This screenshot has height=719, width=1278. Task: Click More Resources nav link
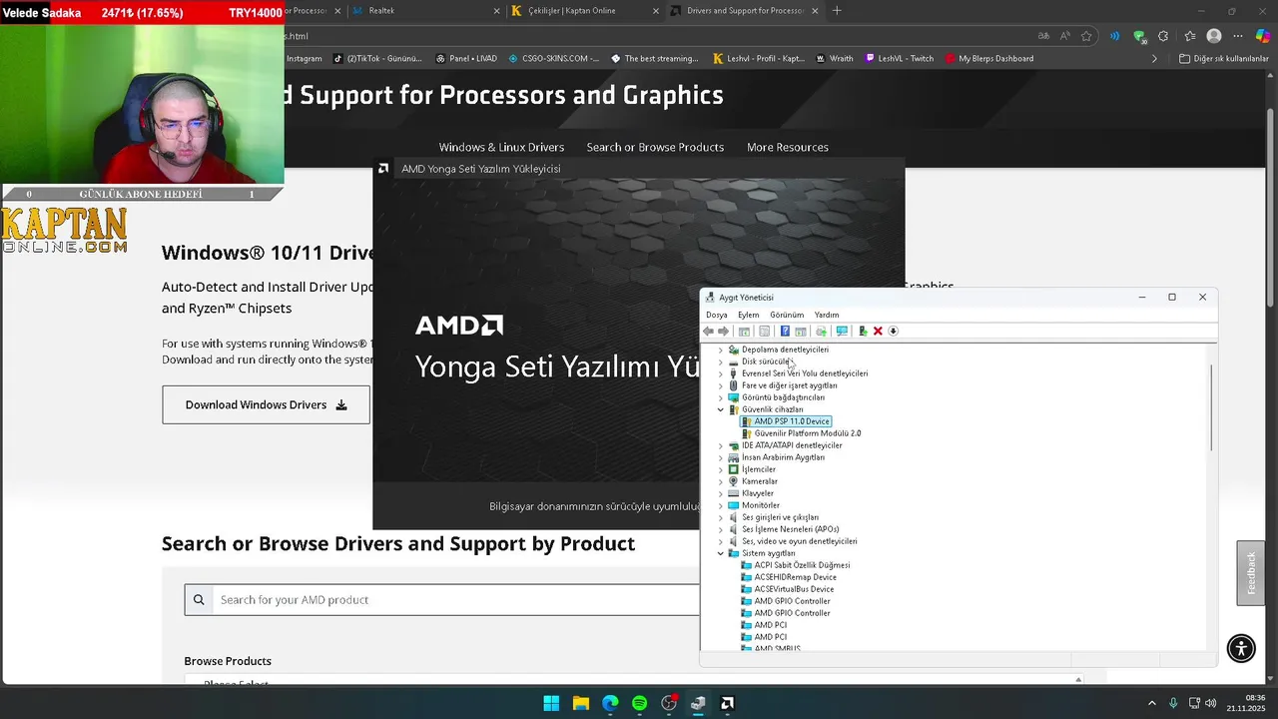pos(788,147)
